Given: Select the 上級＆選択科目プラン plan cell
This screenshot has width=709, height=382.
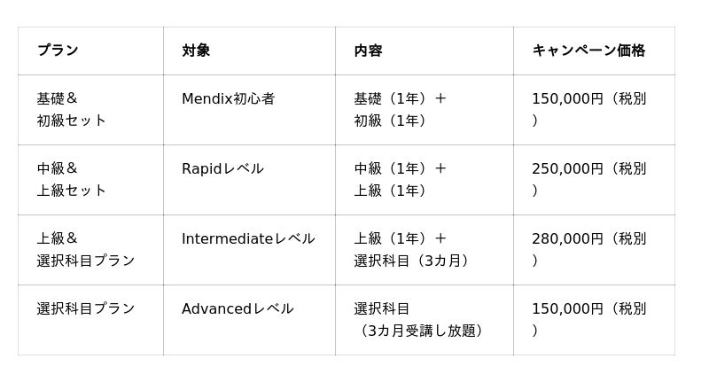Looking at the screenshot, I should click(91, 250).
